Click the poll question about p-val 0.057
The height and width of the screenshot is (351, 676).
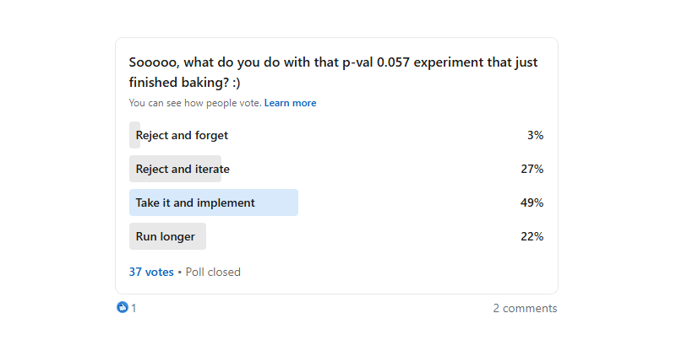333,62
